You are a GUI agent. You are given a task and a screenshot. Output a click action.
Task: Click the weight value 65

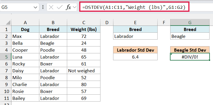tap(84, 57)
